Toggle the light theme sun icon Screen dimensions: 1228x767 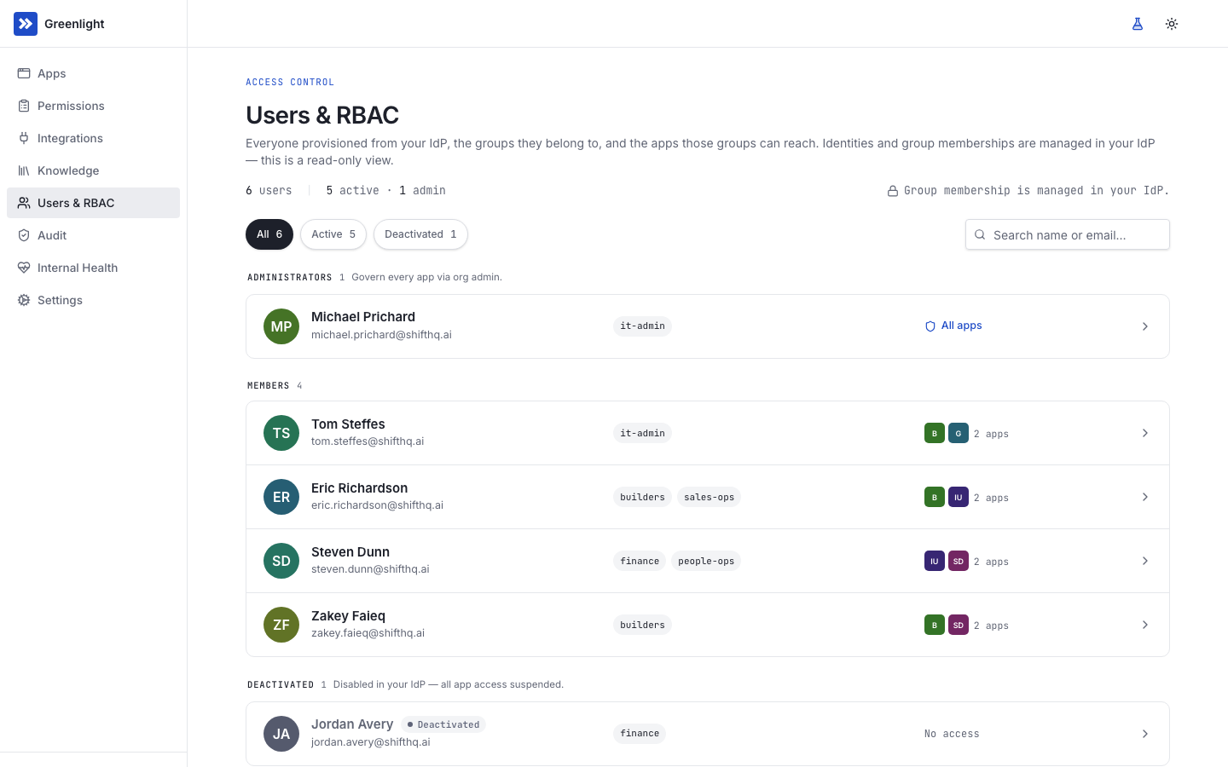(x=1172, y=24)
